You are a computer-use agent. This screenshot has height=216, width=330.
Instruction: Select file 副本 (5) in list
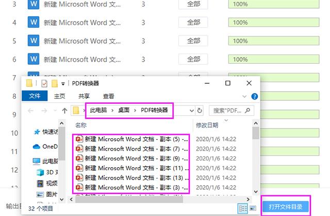click(132, 139)
